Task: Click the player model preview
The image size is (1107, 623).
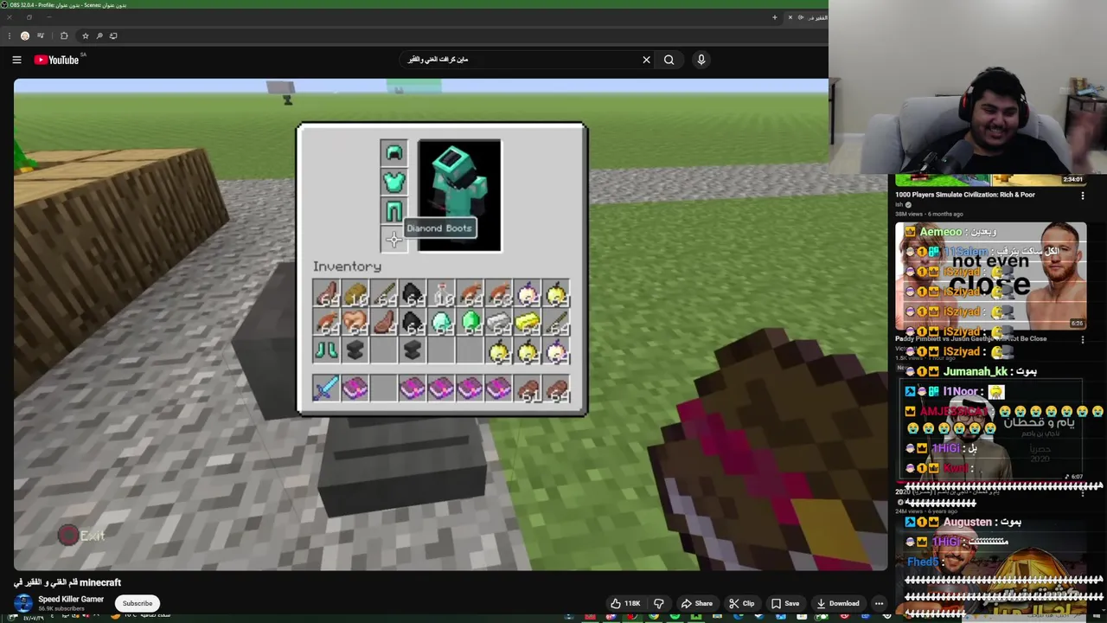Action: 459,196
